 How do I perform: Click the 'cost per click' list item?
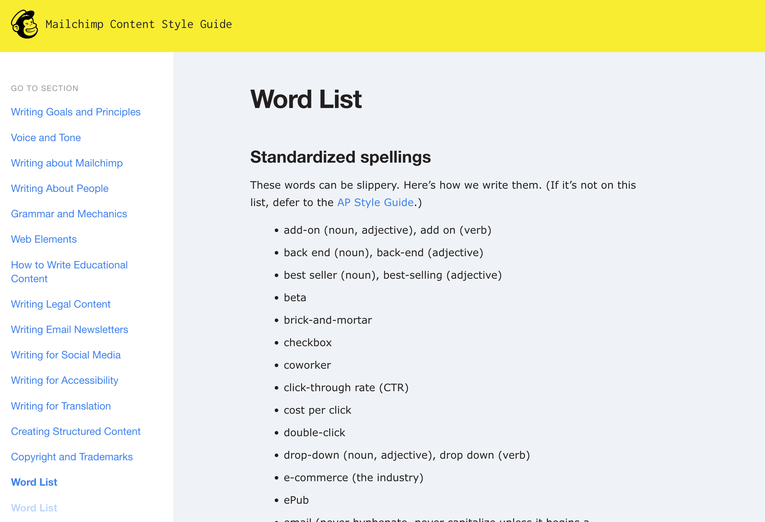point(317,410)
